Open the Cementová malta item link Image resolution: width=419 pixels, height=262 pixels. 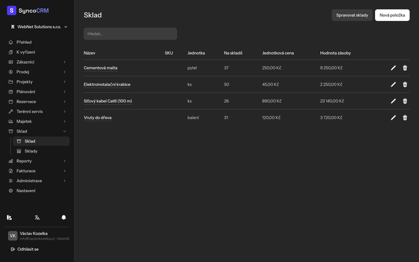coord(100,68)
